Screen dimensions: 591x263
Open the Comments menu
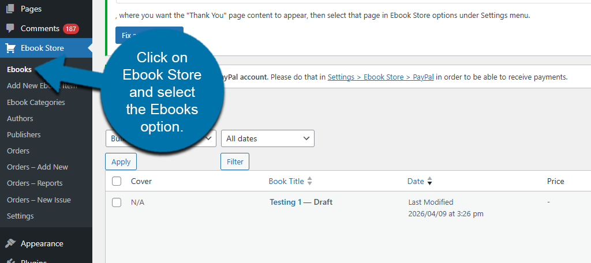point(40,29)
